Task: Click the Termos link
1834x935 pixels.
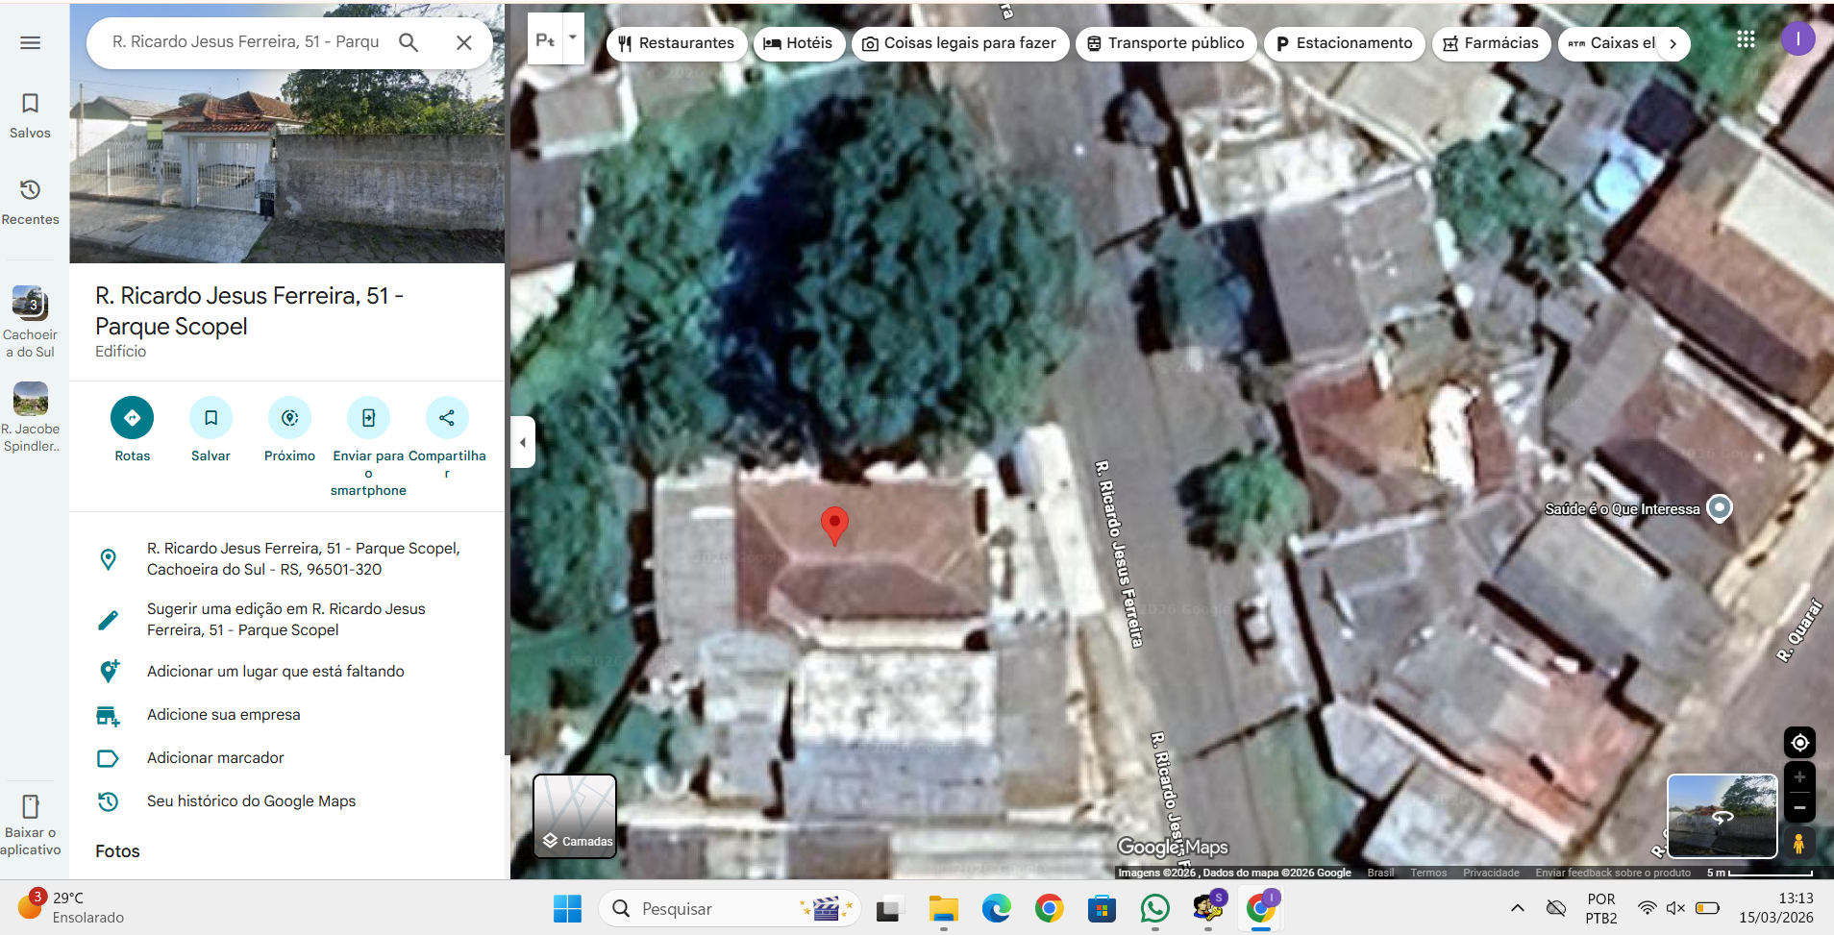Action: point(1428,873)
